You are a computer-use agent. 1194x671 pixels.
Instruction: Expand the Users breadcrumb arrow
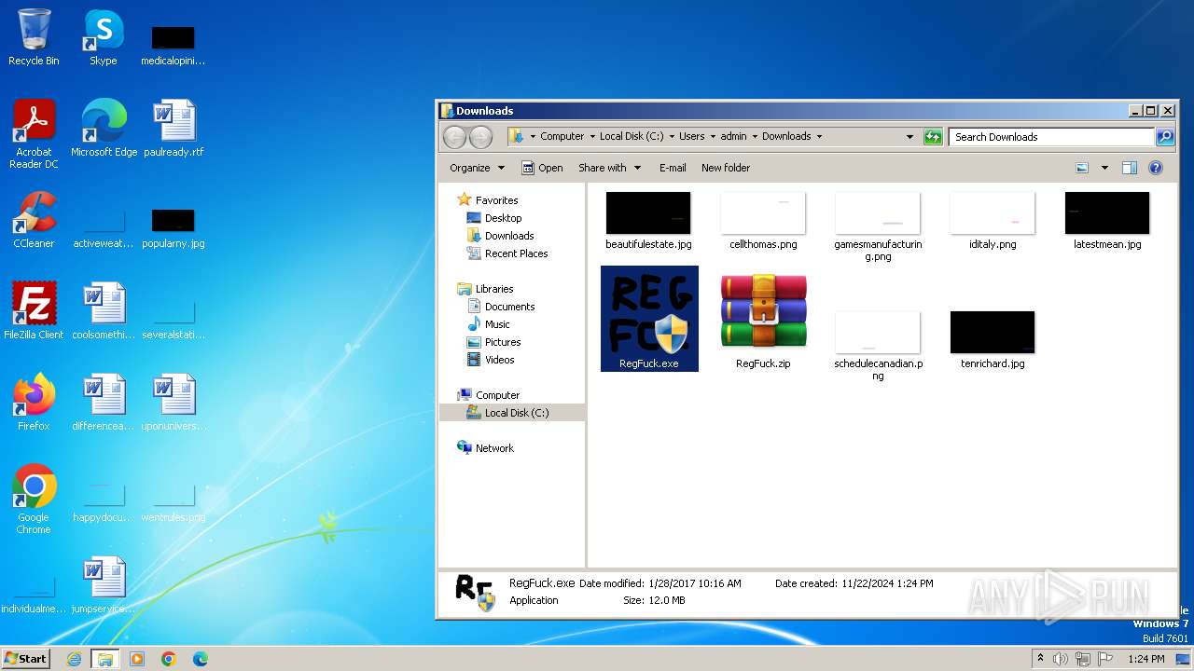click(x=713, y=136)
